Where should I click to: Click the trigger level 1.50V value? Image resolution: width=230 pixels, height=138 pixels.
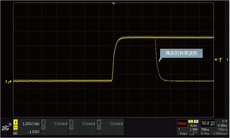194,129
